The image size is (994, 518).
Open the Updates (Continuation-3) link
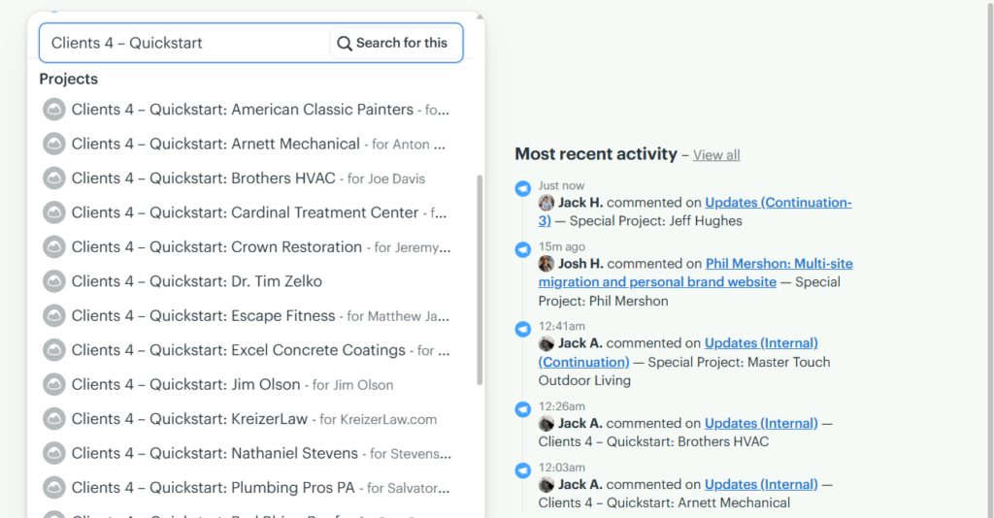point(695,211)
